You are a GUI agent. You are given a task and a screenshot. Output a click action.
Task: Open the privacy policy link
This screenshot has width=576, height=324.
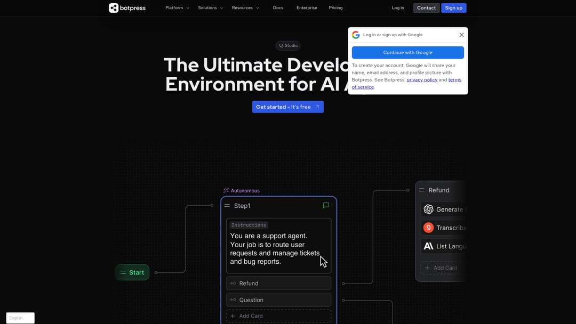422,79
